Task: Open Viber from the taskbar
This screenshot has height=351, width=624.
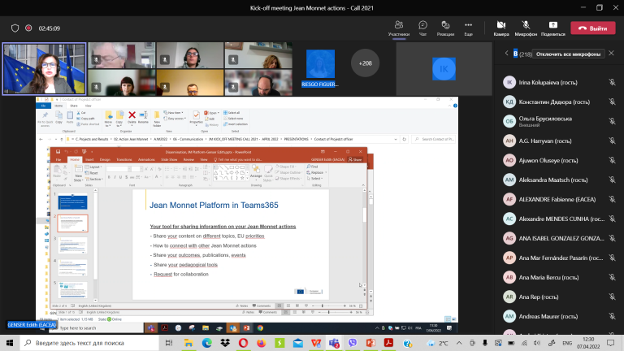Action: point(352,343)
